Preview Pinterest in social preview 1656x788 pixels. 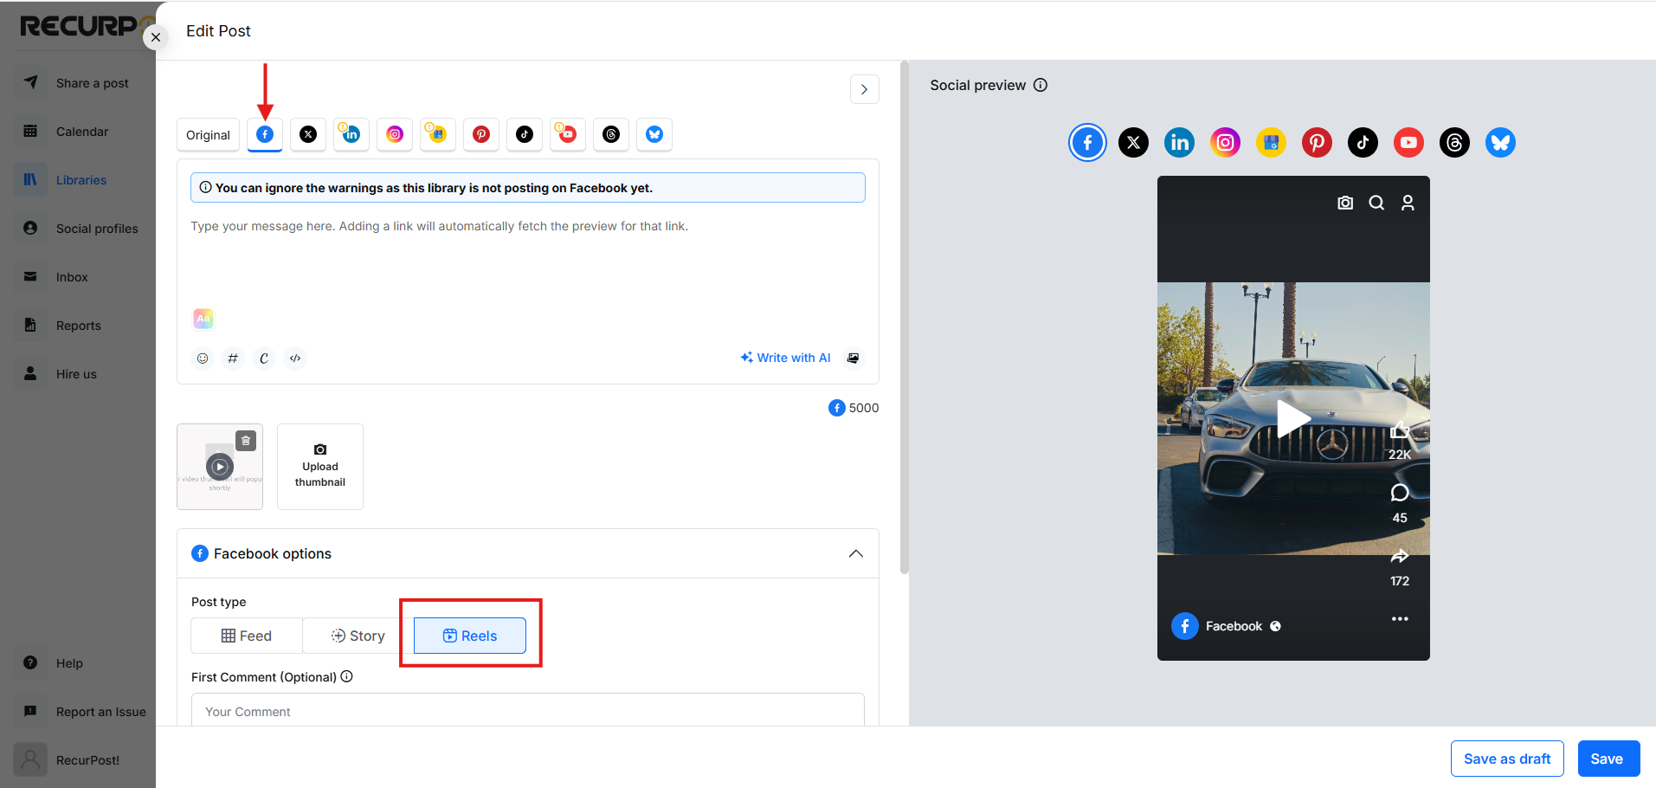1318,142
